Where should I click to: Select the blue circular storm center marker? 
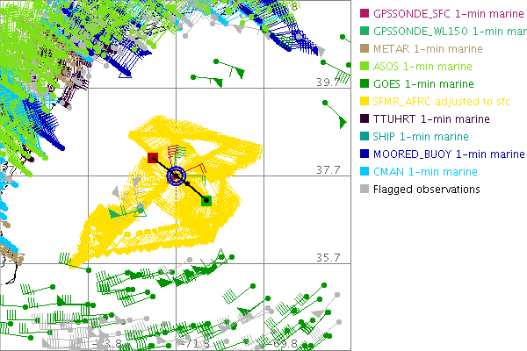pyautogui.click(x=177, y=176)
